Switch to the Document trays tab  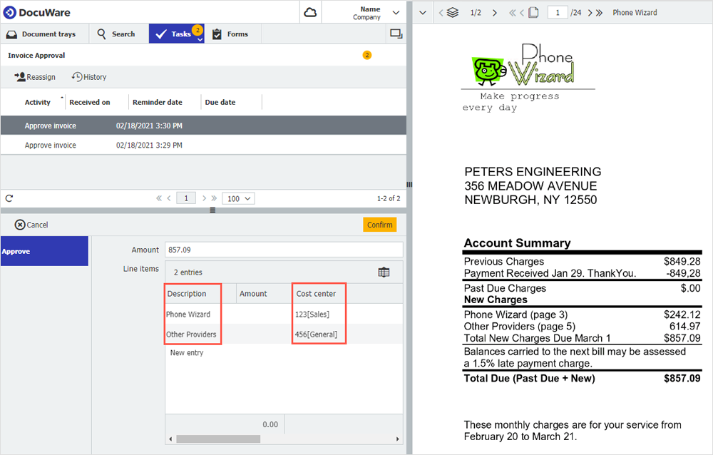[44, 34]
